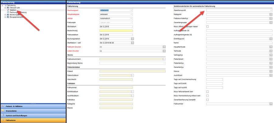274x123 pixels.
Task: Open the Hauptkategorie dropdown showing ambulant
Action: [131, 15]
